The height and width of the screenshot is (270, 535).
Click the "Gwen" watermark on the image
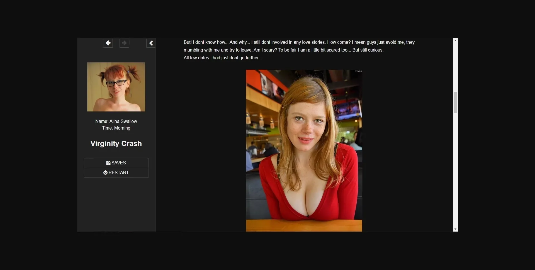[358, 71]
